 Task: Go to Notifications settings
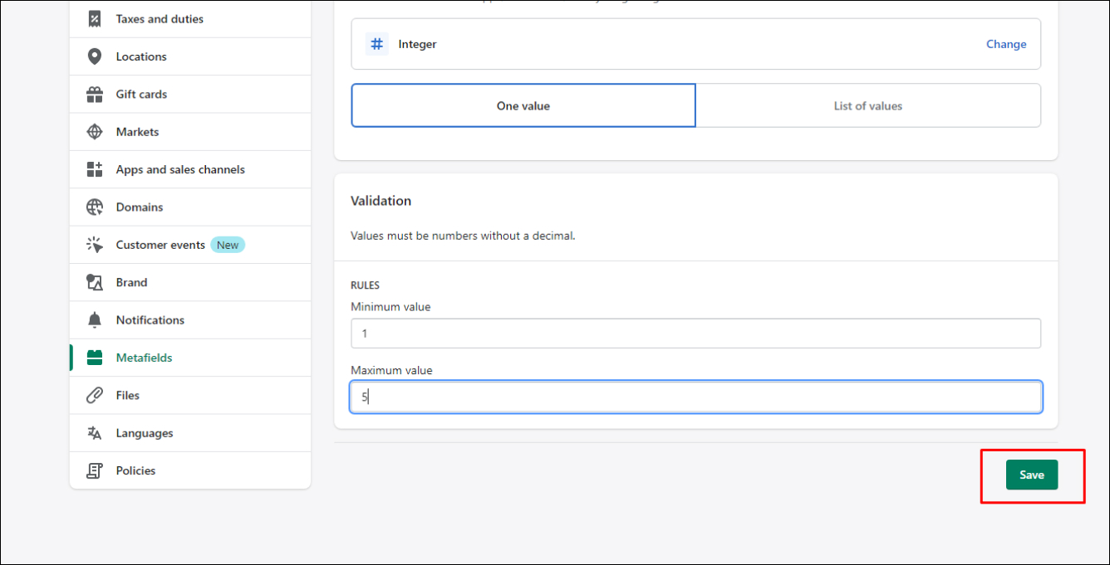[190, 320]
